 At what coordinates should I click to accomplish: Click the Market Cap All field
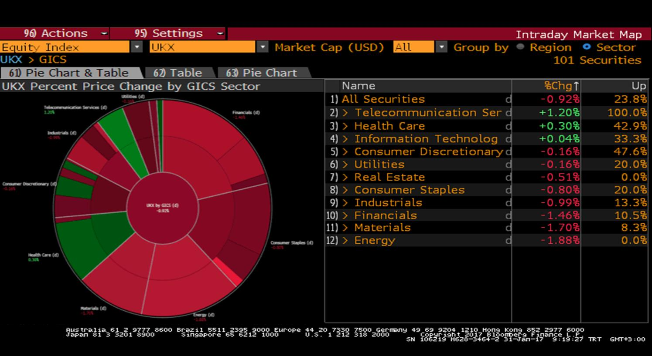pos(413,47)
